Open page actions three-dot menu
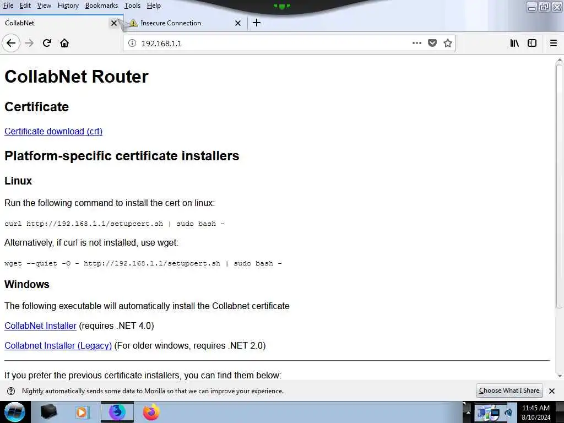Image resolution: width=564 pixels, height=423 pixels. pos(416,43)
